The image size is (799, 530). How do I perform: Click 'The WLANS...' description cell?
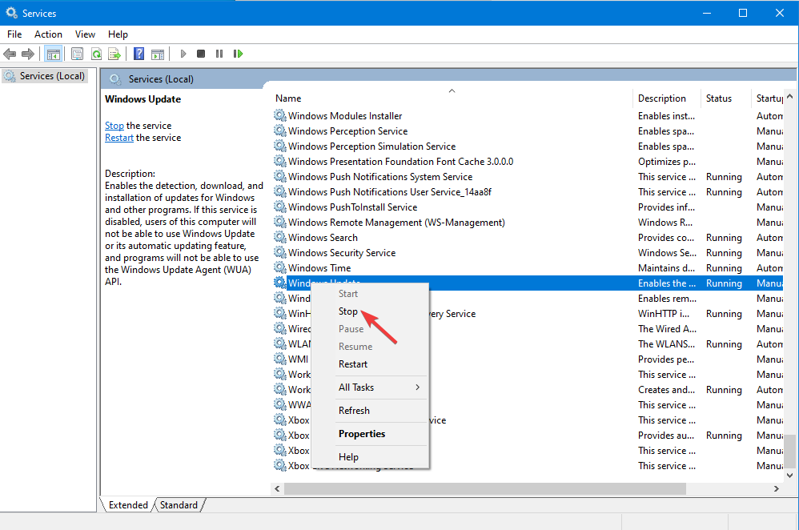click(666, 344)
